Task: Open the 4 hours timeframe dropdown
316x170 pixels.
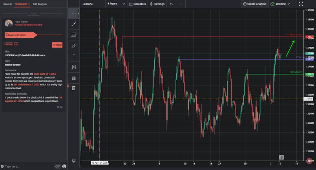Action: point(116,4)
